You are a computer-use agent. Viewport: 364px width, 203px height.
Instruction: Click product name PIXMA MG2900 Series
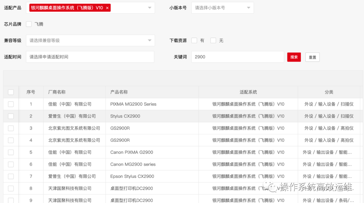[133, 104]
